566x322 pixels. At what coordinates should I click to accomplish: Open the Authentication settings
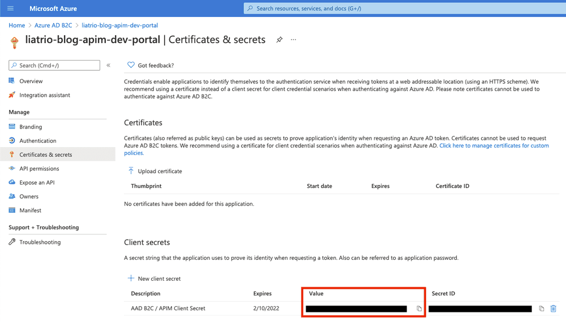click(38, 141)
